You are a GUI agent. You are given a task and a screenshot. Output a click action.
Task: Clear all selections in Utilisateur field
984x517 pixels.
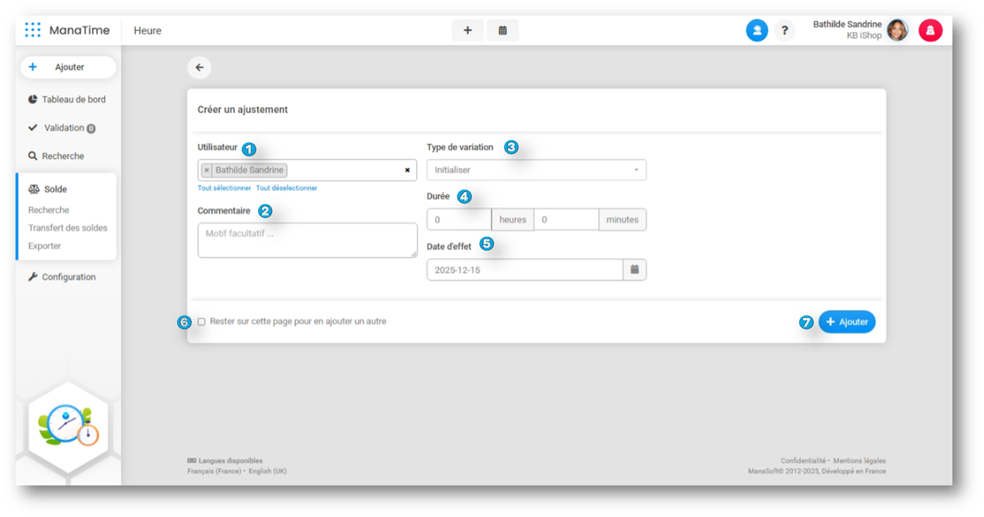tap(407, 170)
